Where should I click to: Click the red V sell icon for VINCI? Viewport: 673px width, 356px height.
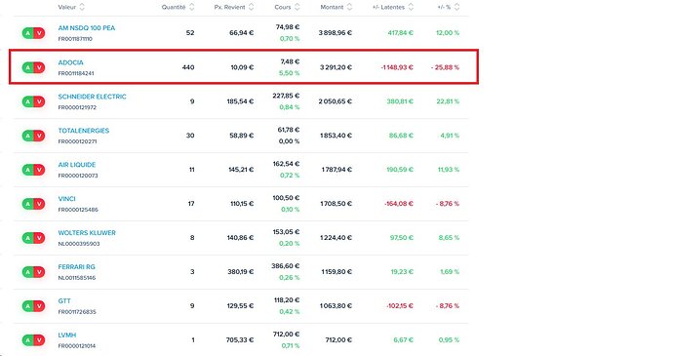[39, 204]
